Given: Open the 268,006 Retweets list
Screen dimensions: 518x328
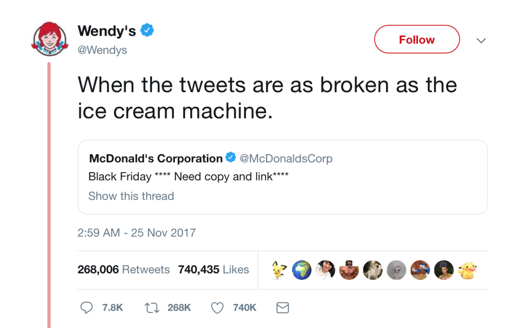Looking at the screenshot, I should 123,270.
